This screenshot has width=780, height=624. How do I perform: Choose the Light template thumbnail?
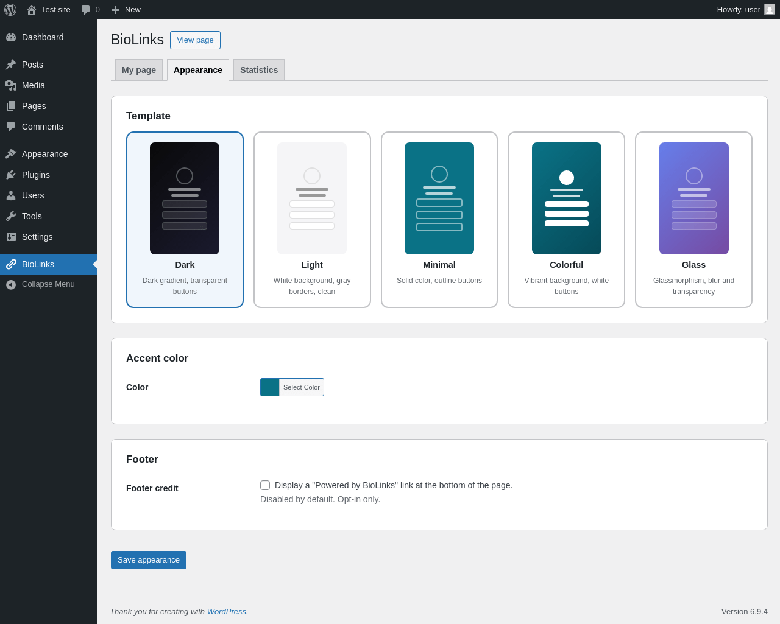coord(312,198)
